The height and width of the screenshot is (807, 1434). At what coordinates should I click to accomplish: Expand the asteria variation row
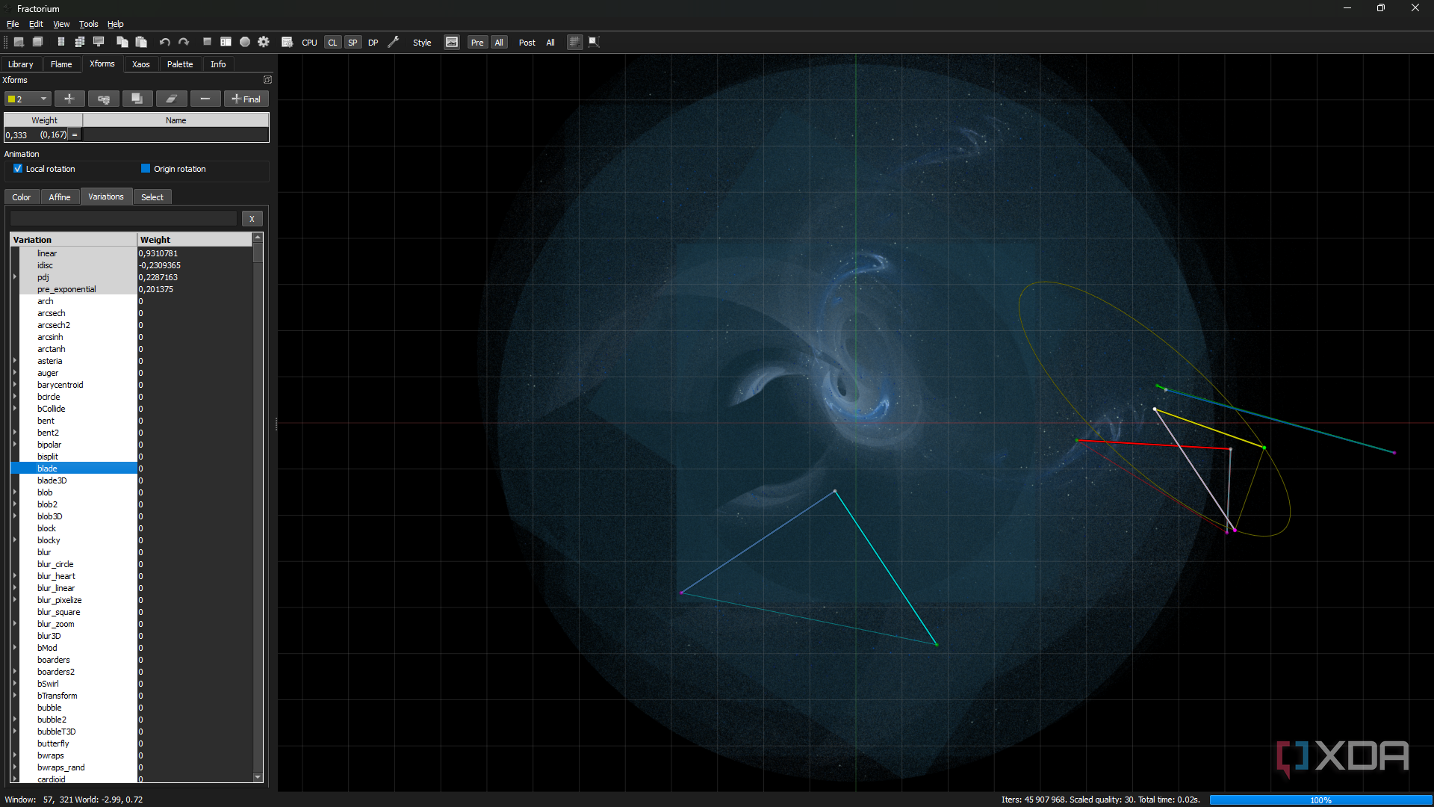point(15,361)
